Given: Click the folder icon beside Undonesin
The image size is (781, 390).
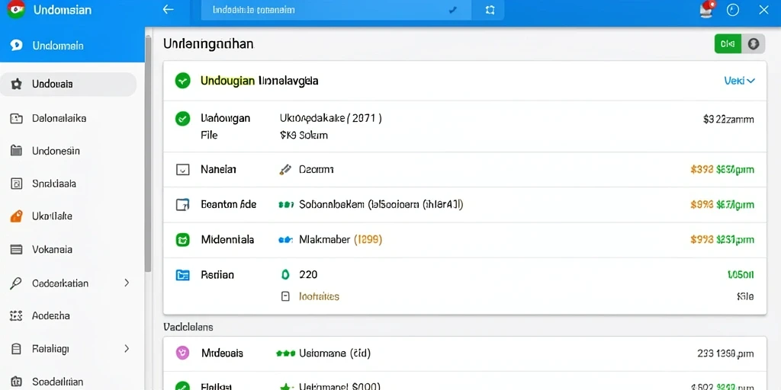Looking at the screenshot, I should click(17, 151).
